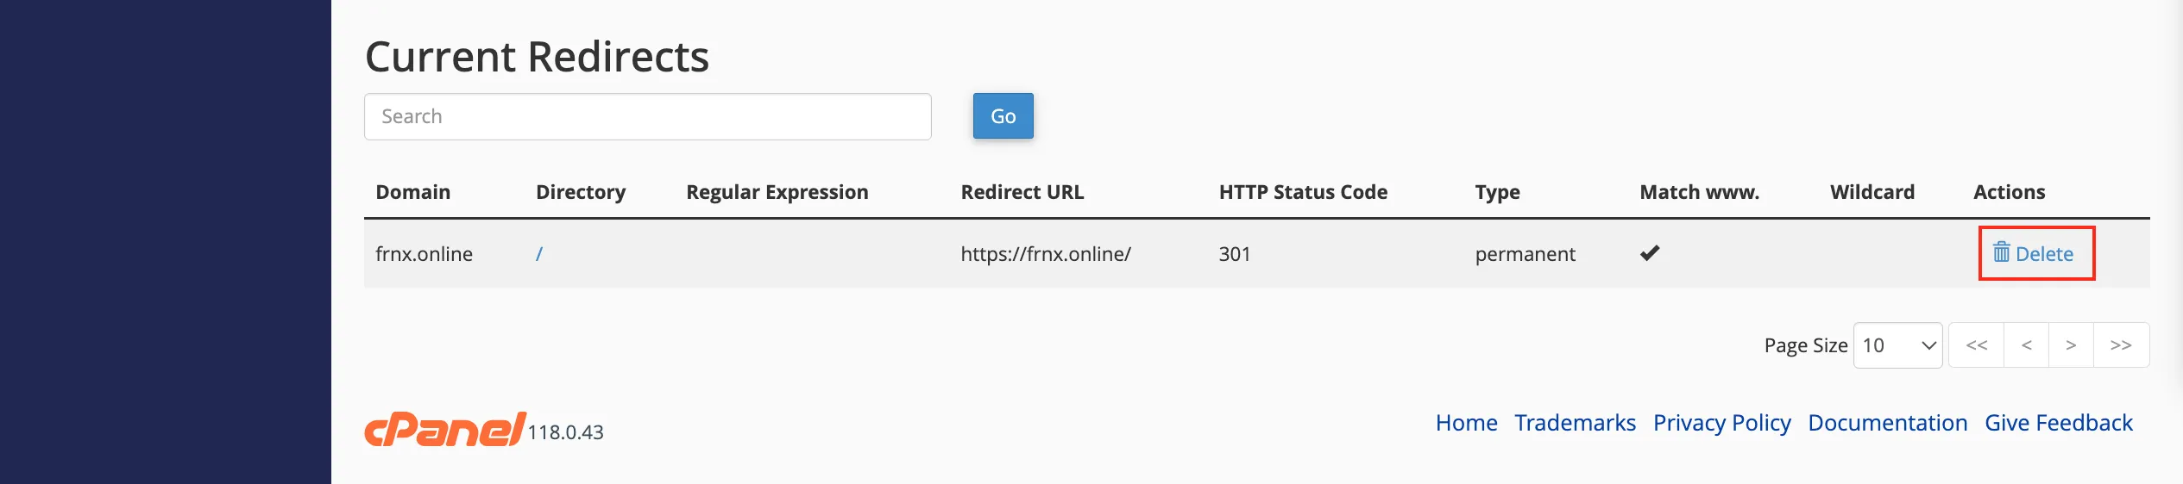The height and width of the screenshot is (484, 2183).
Task: Open the Privacy Policy link
Action: pos(1721,423)
